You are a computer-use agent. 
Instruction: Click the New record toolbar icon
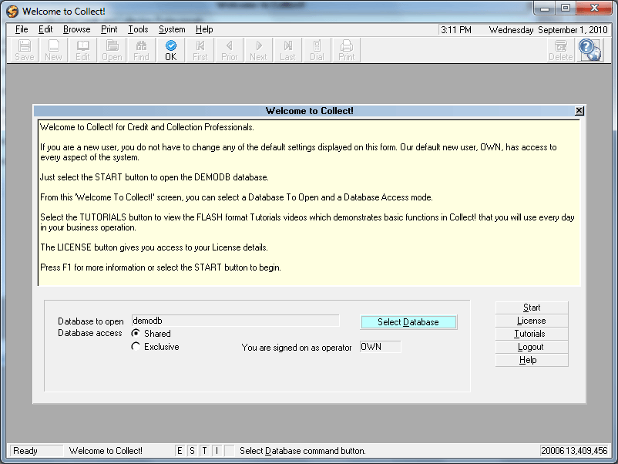pyautogui.click(x=54, y=50)
